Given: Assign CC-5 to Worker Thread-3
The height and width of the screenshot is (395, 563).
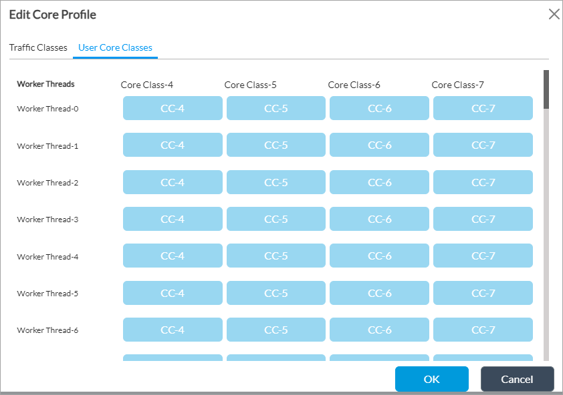Looking at the screenshot, I should point(276,219).
